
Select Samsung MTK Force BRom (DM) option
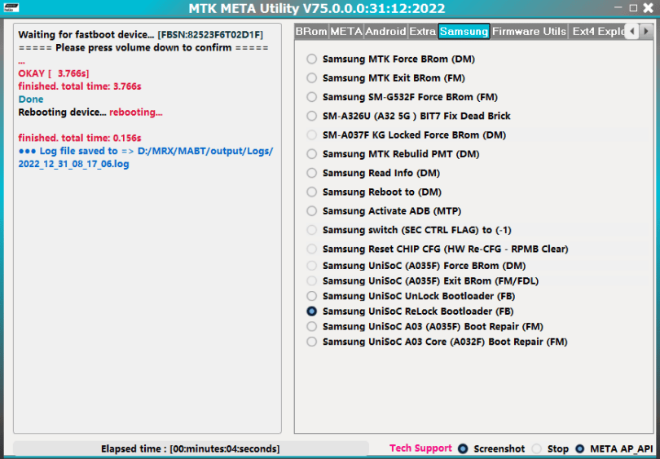point(312,60)
